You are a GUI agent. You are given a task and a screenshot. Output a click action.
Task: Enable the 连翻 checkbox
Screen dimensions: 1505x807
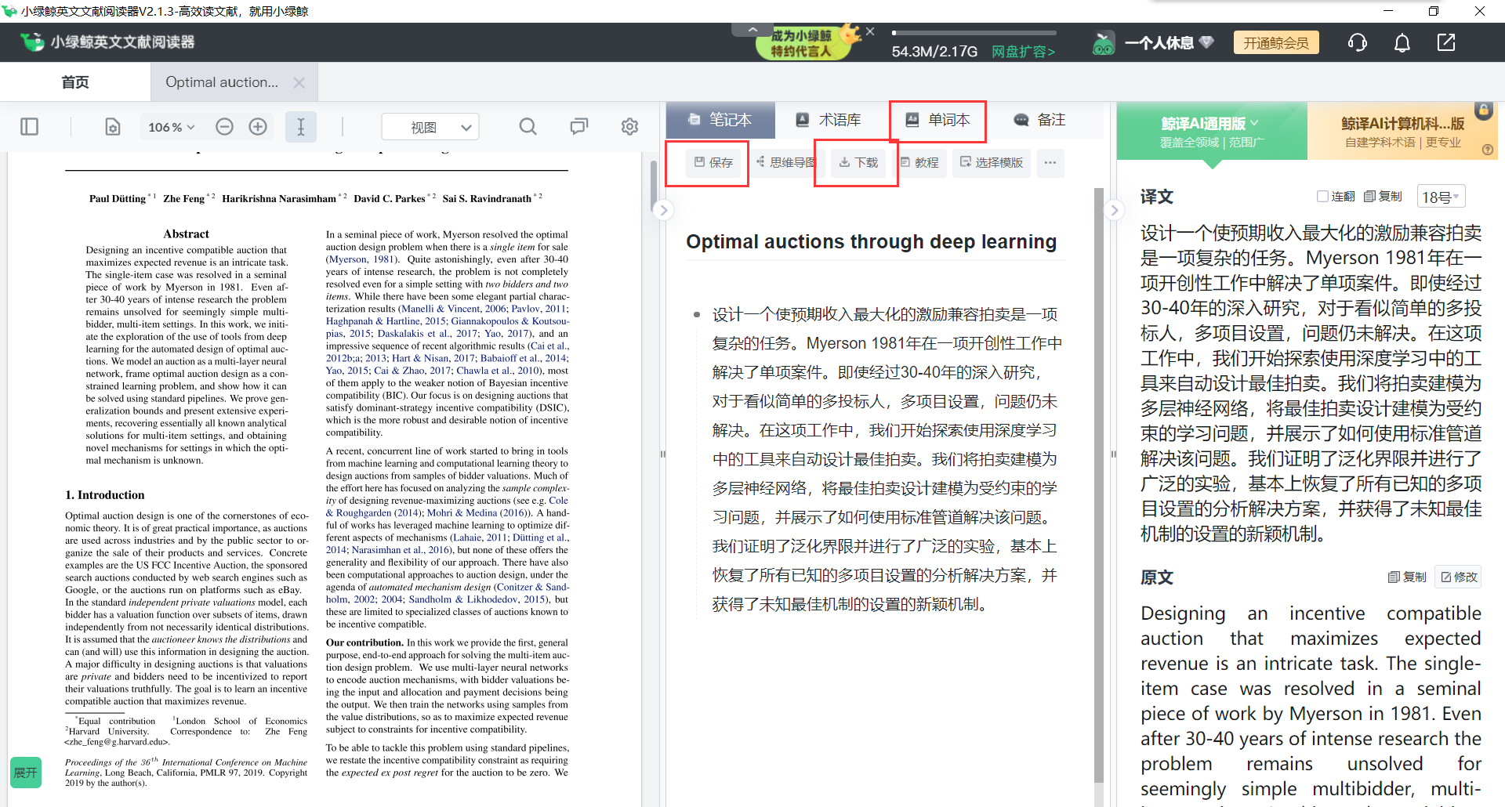[1322, 197]
